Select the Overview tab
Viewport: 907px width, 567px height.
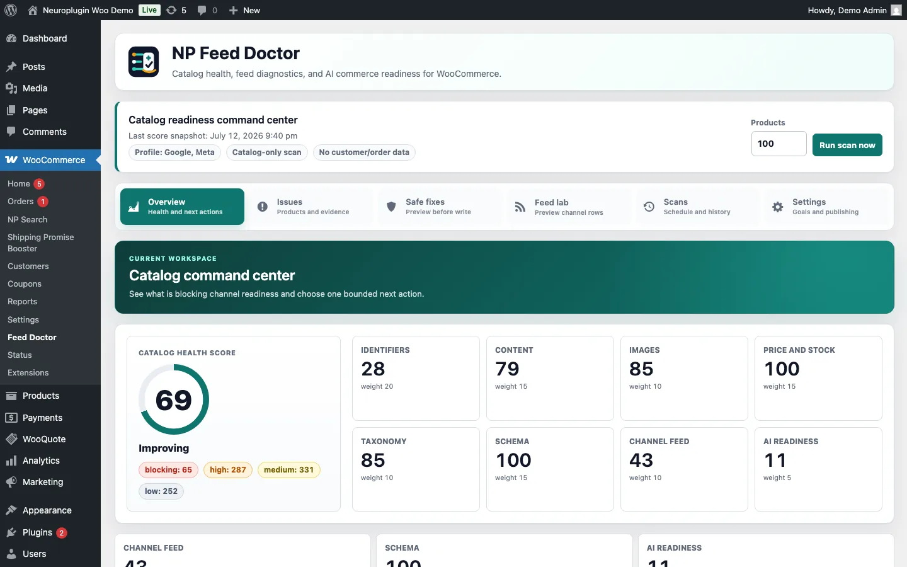click(x=183, y=207)
